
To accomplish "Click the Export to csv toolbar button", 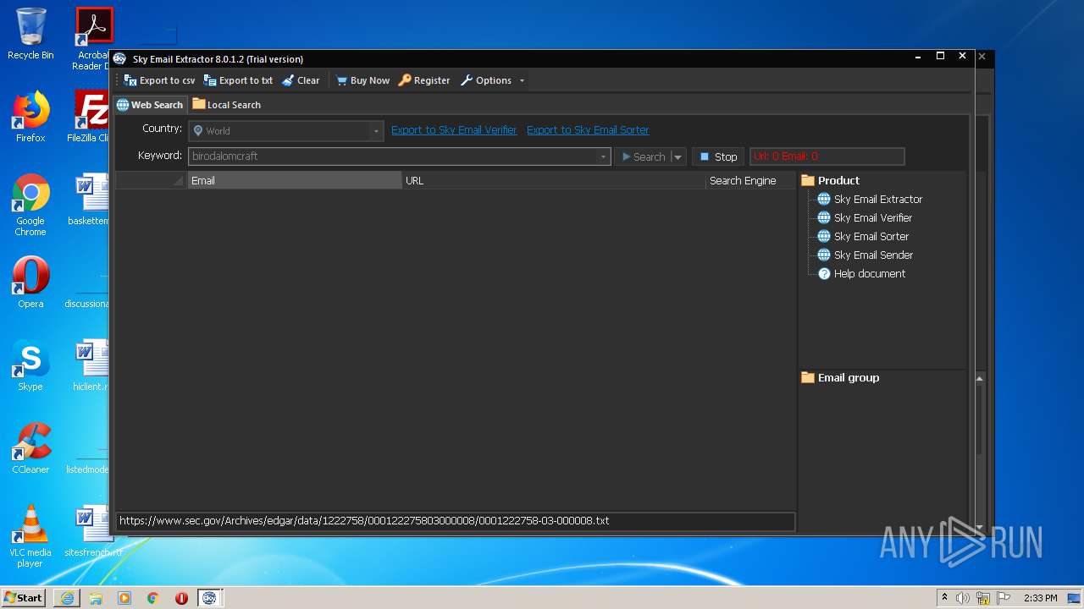I will (x=159, y=80).
